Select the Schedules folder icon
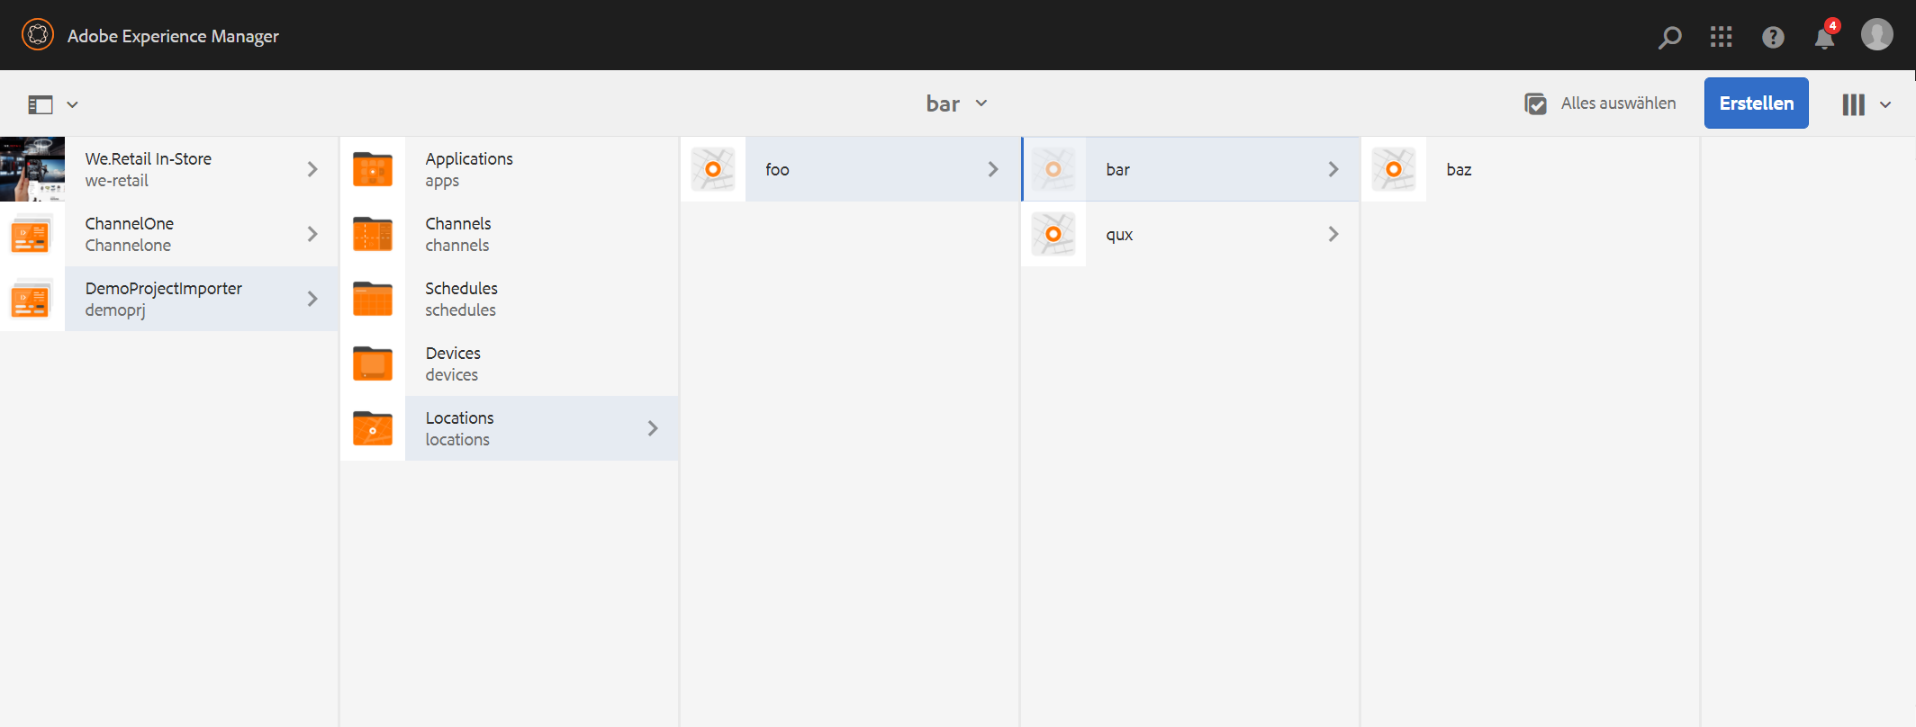1916x727 pixels. click(x=373, y=299)
